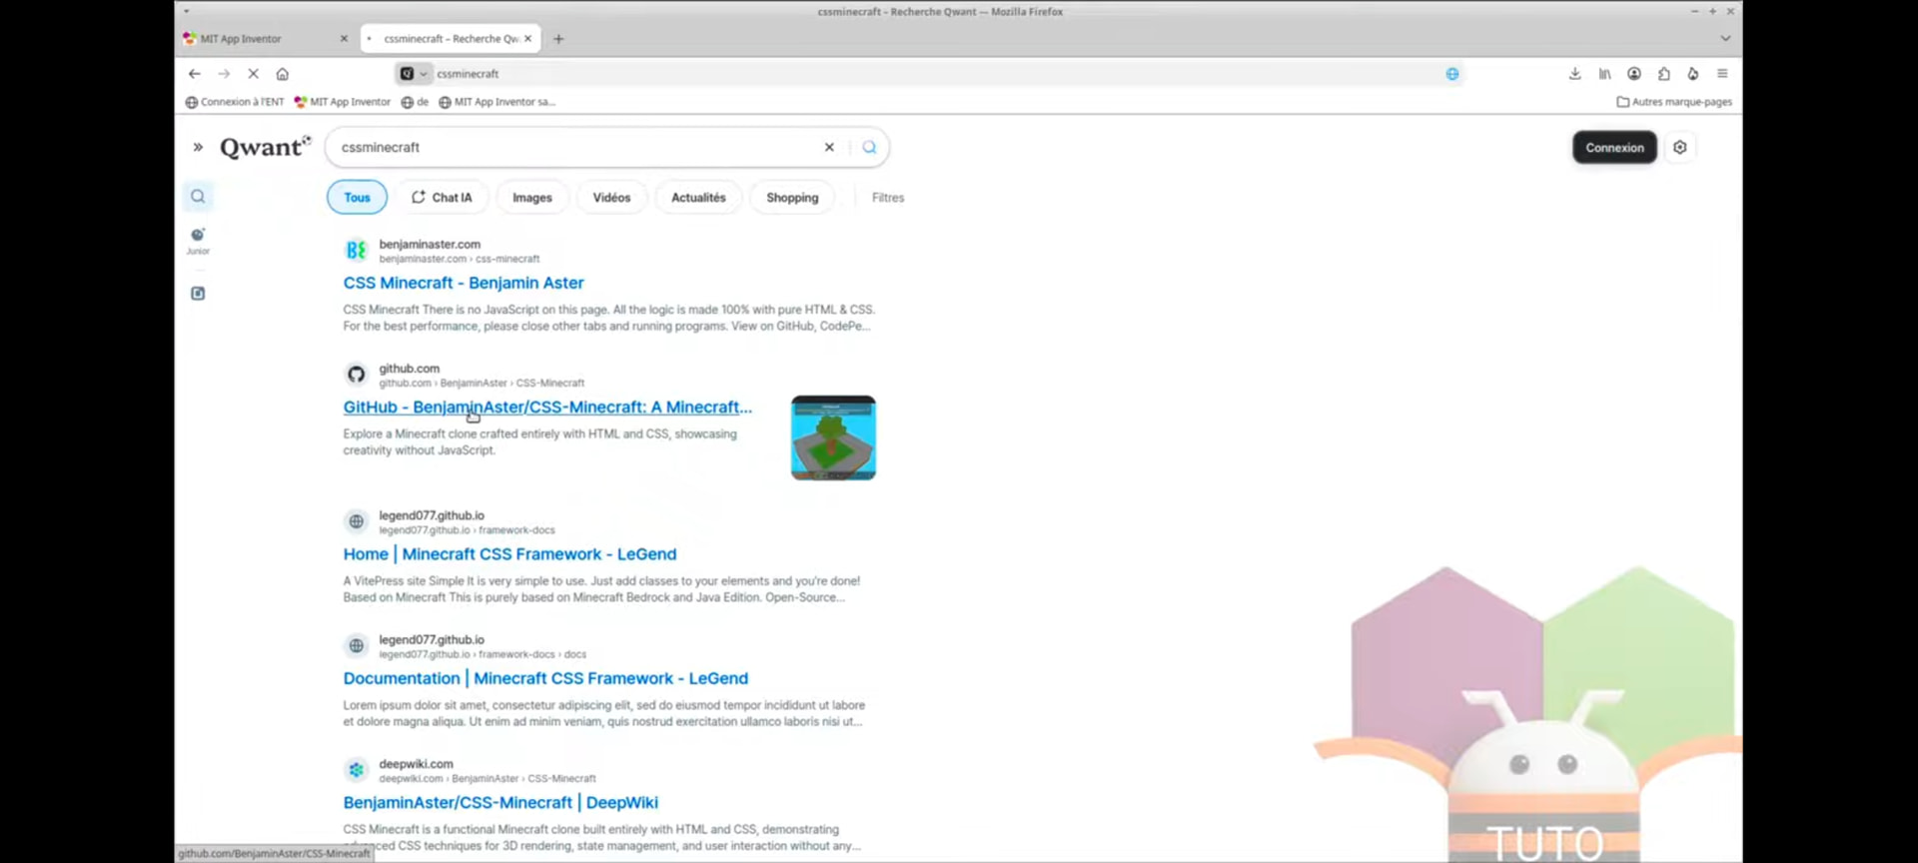
Task: Open Home | Minecraft CSS Framework - LeGend
Action: 509,554
